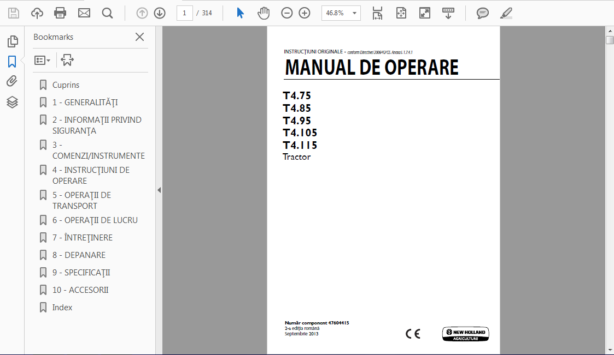Select the 9 - SPECIFICAŢII bookmark
Screen dimensions: 614x355
(81, 273)
